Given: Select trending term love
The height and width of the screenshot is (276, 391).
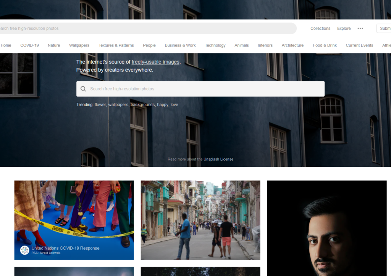Looking at the screenshot, I should (174, 105).
